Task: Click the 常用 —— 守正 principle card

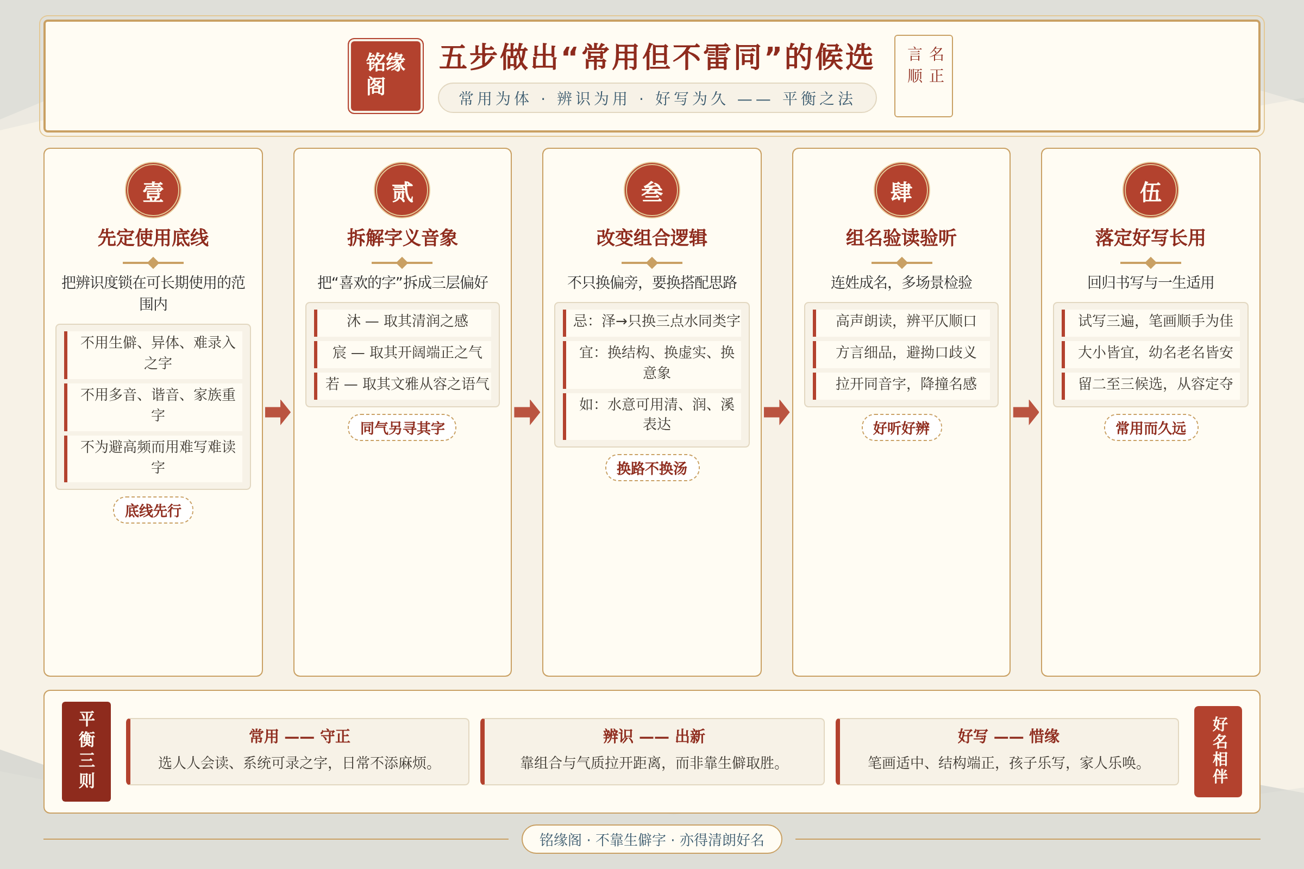Action: (298, 752)
